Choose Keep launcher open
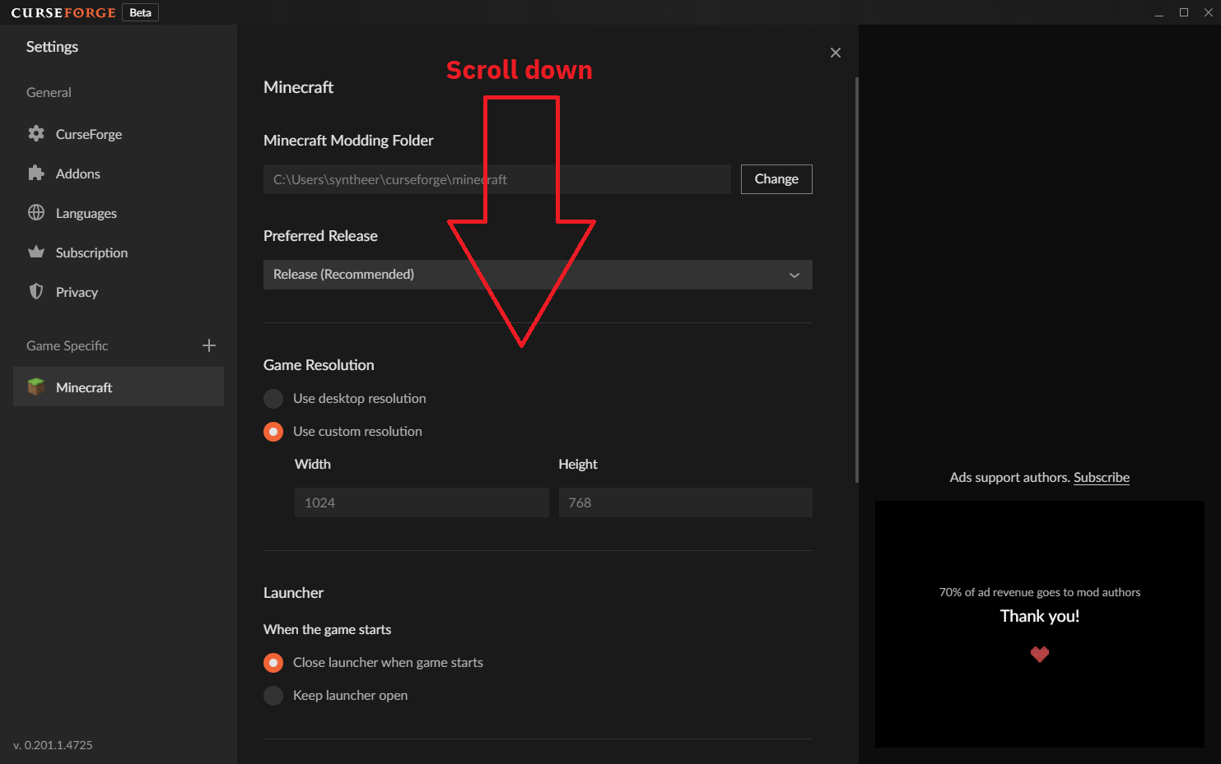This screenshot has height=764, width=1221. tap(273, 695)
